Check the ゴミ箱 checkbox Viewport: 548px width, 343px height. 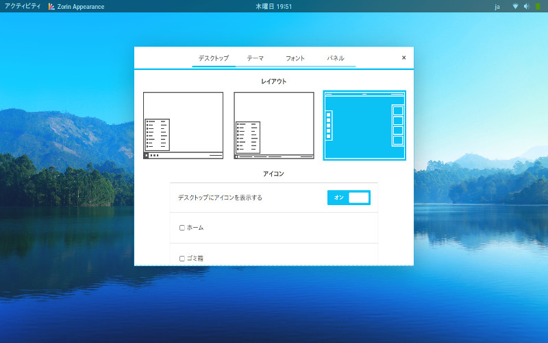pyautogui.click(x=182, y=259)
